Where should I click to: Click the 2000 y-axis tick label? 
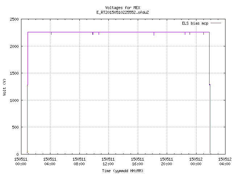14,46
